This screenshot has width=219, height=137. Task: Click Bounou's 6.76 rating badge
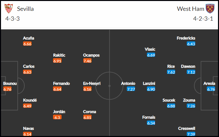[7, 89]
